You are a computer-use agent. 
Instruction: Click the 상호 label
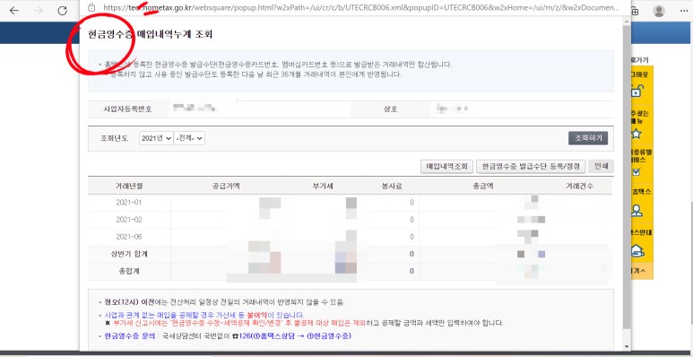390,109
